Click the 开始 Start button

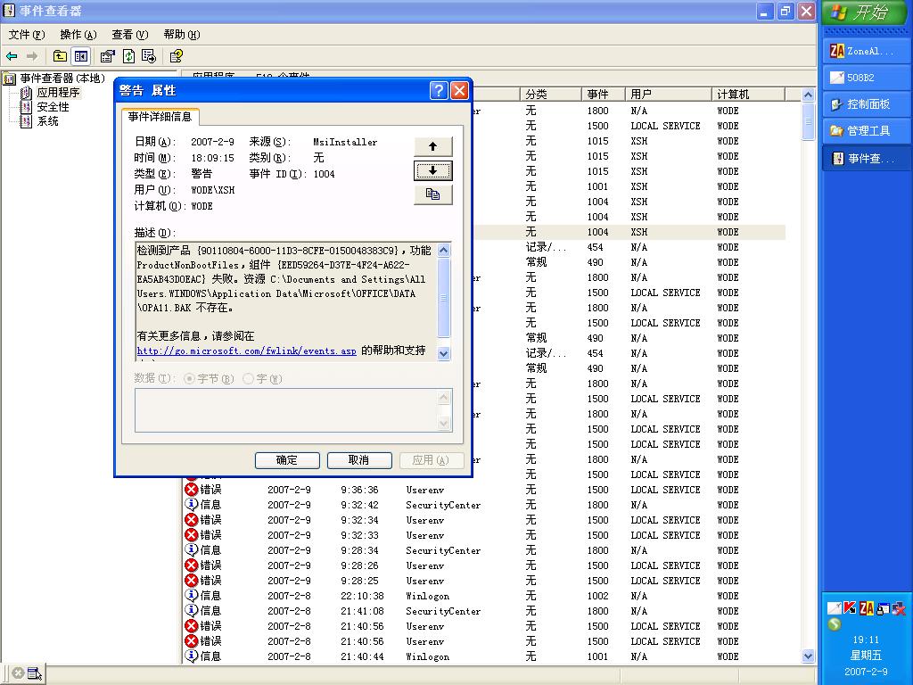(865, 12)
